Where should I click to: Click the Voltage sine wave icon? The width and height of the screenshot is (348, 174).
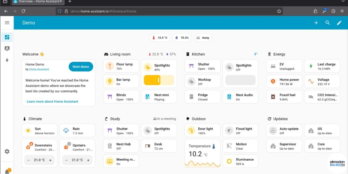311,82
